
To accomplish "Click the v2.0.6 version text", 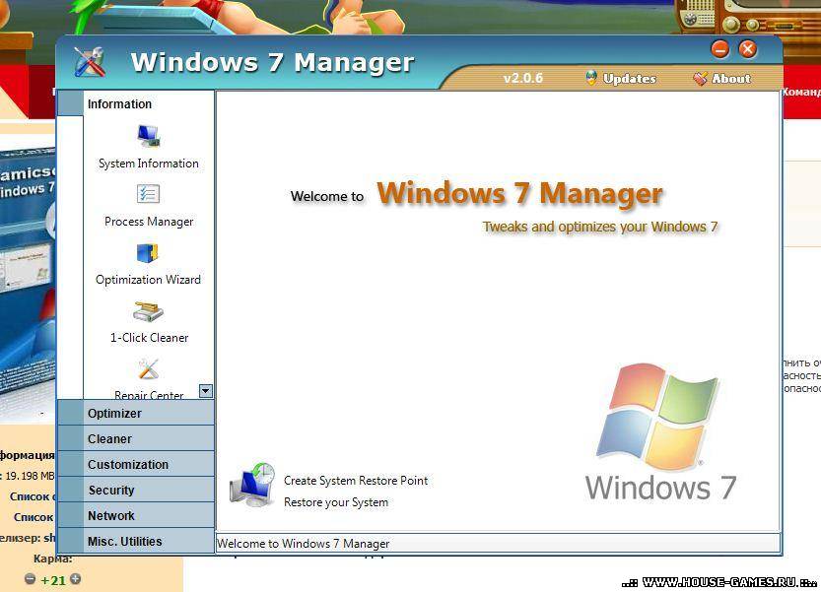I will click(x=523, y=79).
